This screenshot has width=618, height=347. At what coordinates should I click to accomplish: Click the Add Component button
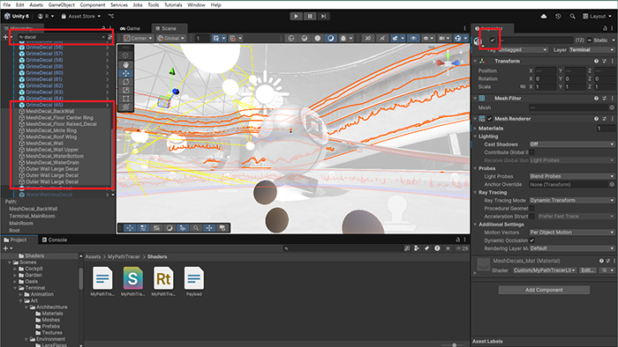coord(544,290)
